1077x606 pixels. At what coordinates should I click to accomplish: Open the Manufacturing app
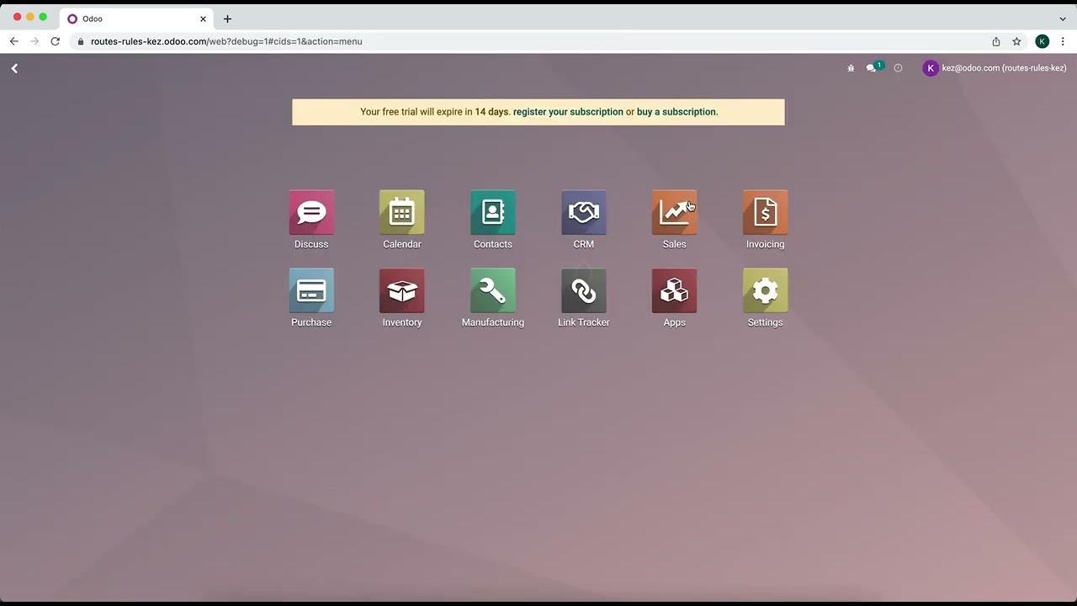tap(493, 291)
